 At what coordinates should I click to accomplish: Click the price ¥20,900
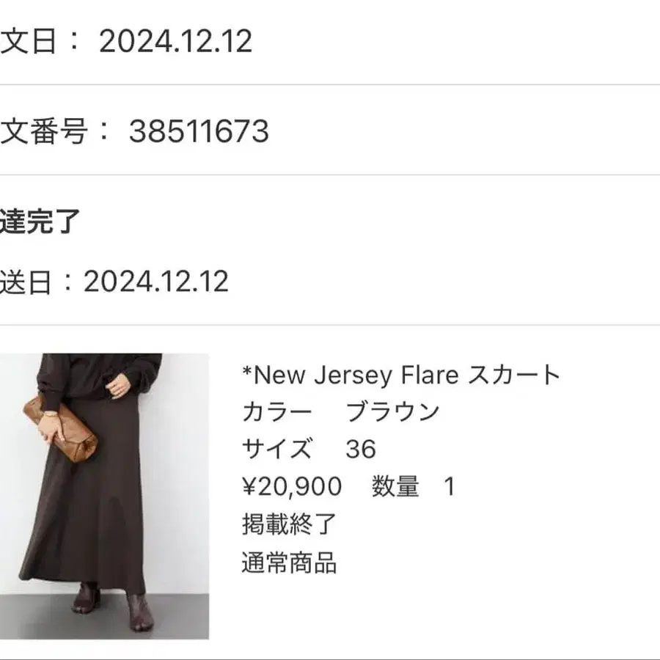pyautogui.click(x=292, y=486)
